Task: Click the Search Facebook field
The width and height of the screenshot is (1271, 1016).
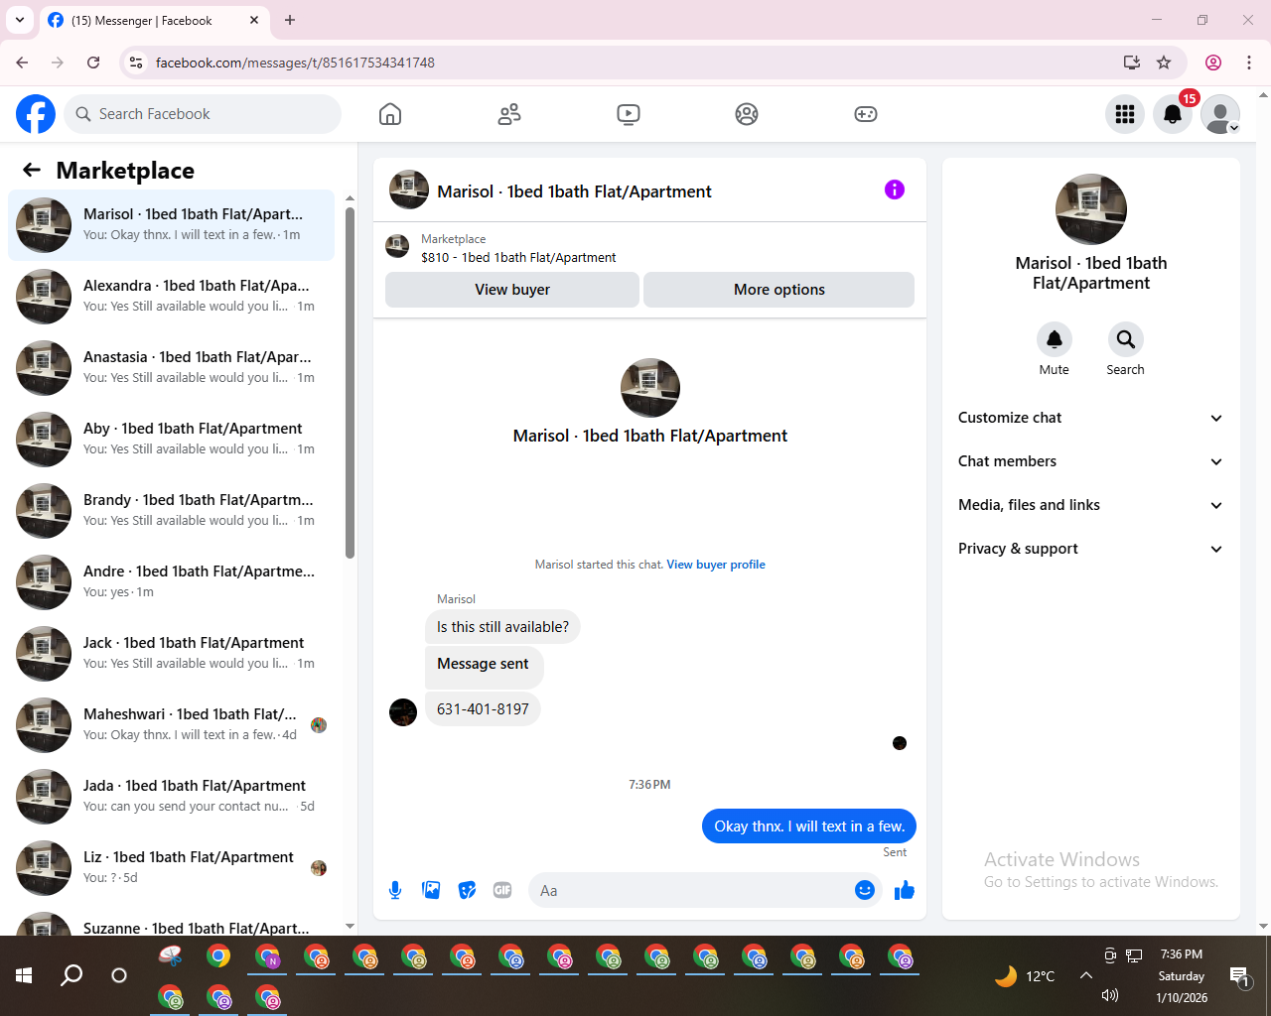Action: pyautogui.click(x=203, y=114)
